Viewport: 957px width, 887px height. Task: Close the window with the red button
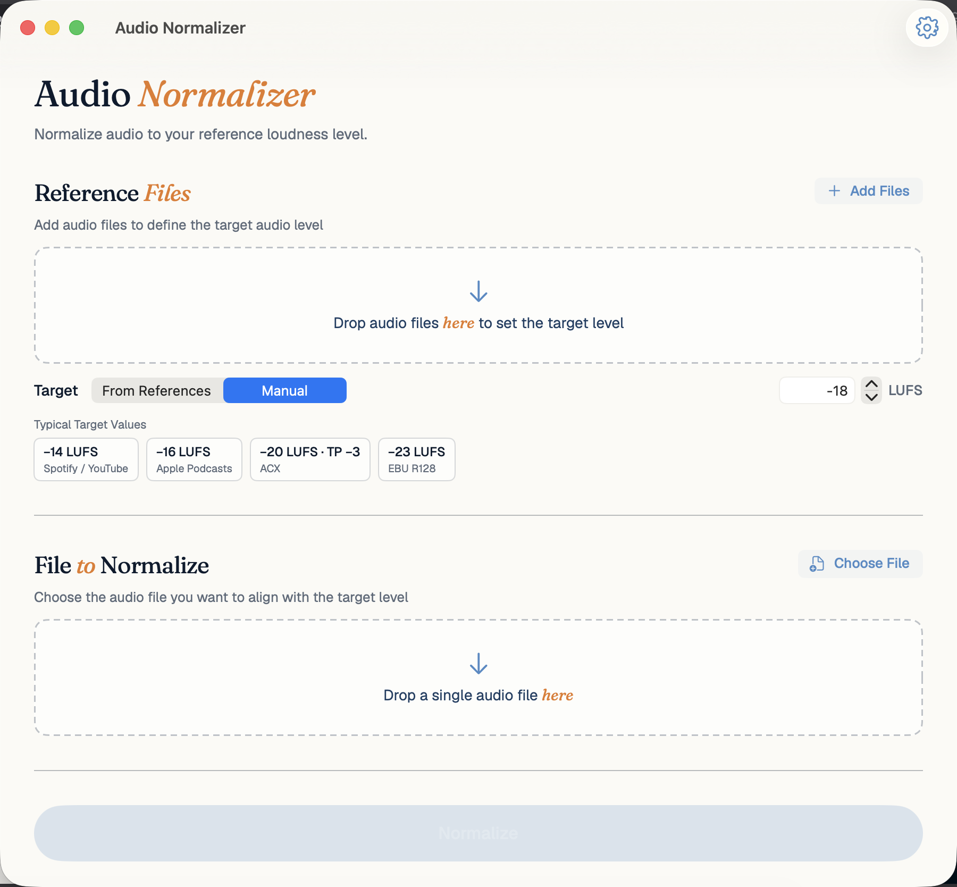coord(28,28)
